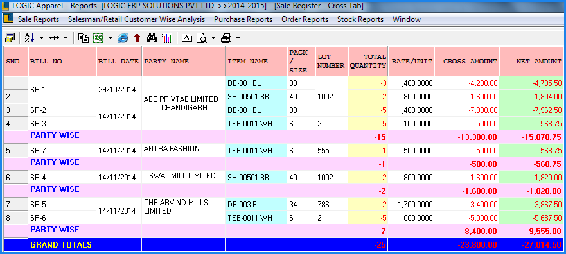Screen dimensions: 566x254
Task: Click the LOT NUMBER column header
Action: tap(332, 61)
